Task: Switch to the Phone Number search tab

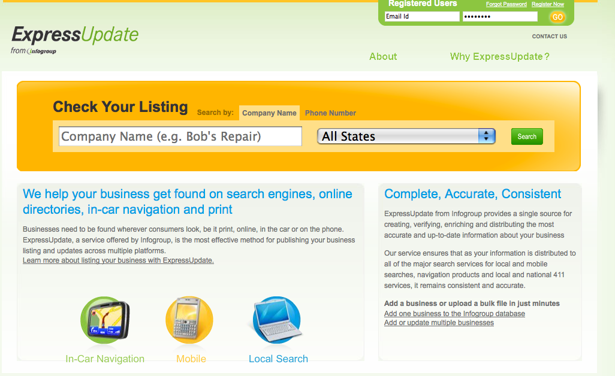Action: click(330, 113)
